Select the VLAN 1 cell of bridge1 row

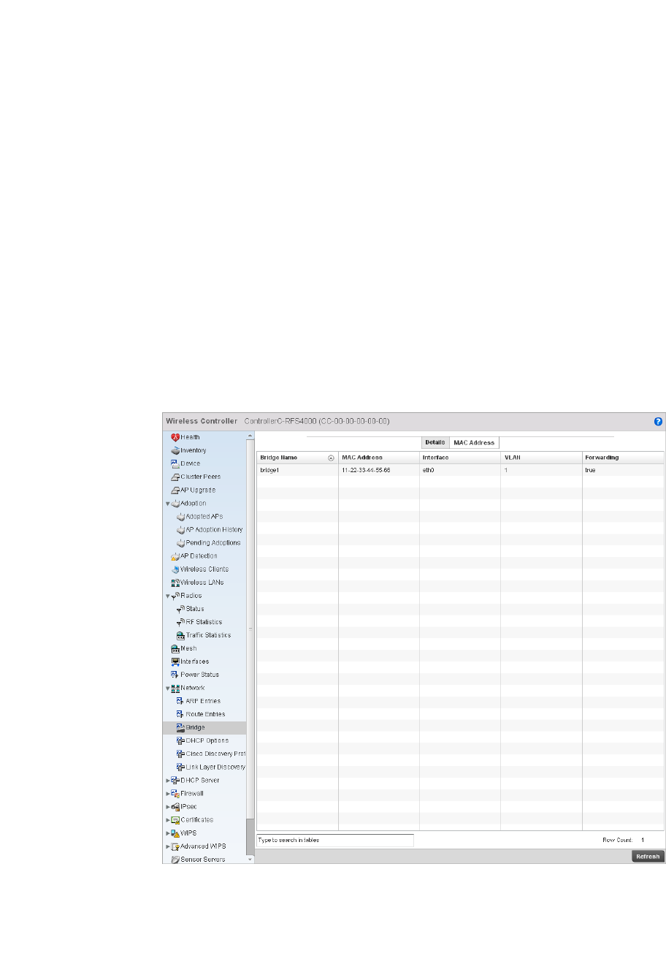(541, 470)
